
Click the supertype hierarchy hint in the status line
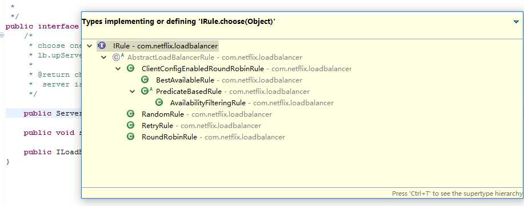point(458,193)
